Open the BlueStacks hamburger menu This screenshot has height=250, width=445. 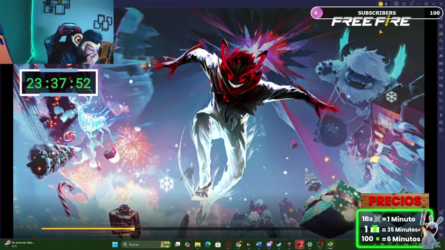411,4
